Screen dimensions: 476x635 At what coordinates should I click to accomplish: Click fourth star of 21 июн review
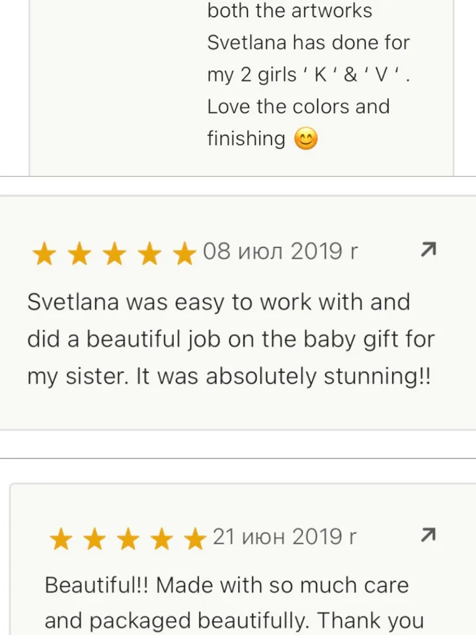[x=162, y=539]
